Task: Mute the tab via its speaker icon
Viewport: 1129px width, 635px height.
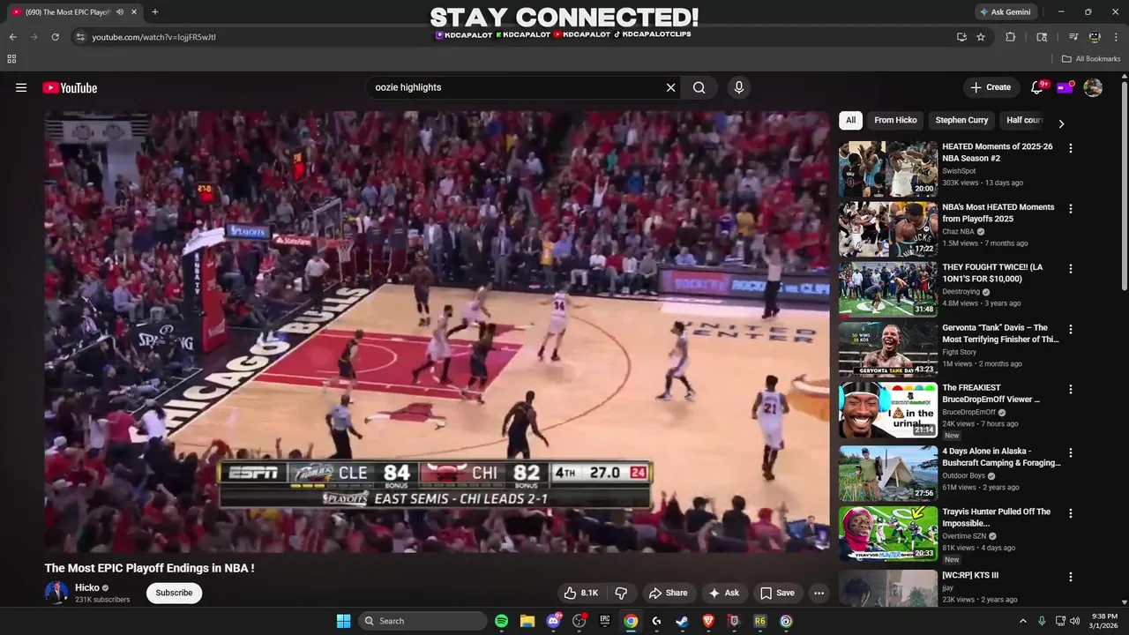Action: (119, 12)
